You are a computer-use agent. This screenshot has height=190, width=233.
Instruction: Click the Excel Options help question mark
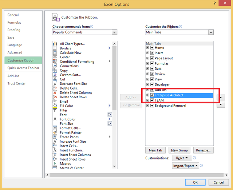coord(214,3)
